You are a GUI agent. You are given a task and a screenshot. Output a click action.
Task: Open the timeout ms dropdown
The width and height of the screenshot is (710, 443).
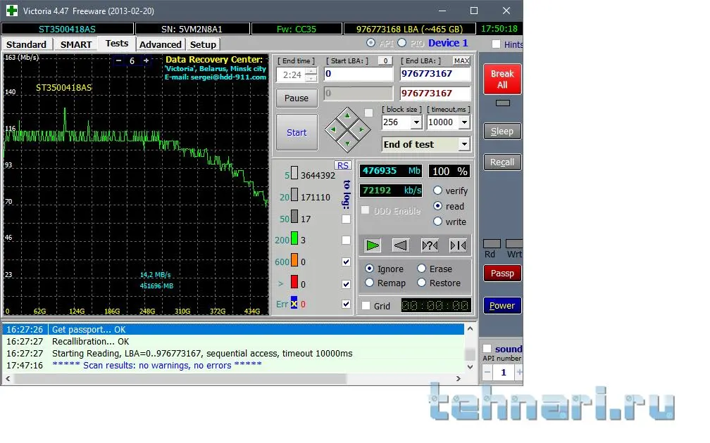tap(463, 122)
